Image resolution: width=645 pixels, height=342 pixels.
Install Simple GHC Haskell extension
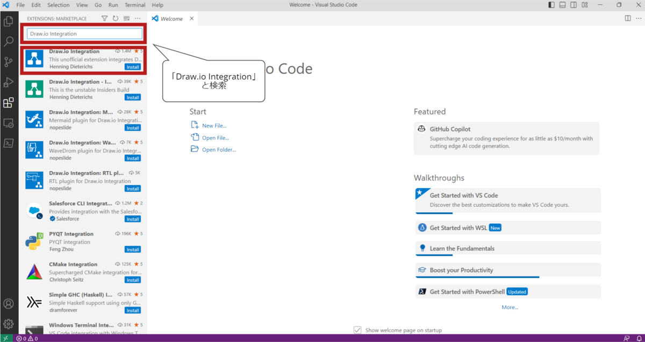[133, 310]
